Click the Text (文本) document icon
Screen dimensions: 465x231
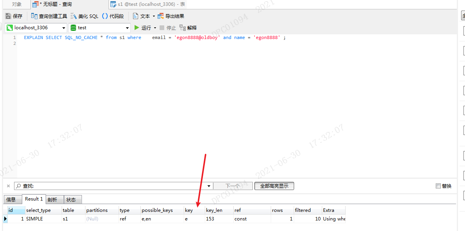pyautogui.click(x=135, y=16)
